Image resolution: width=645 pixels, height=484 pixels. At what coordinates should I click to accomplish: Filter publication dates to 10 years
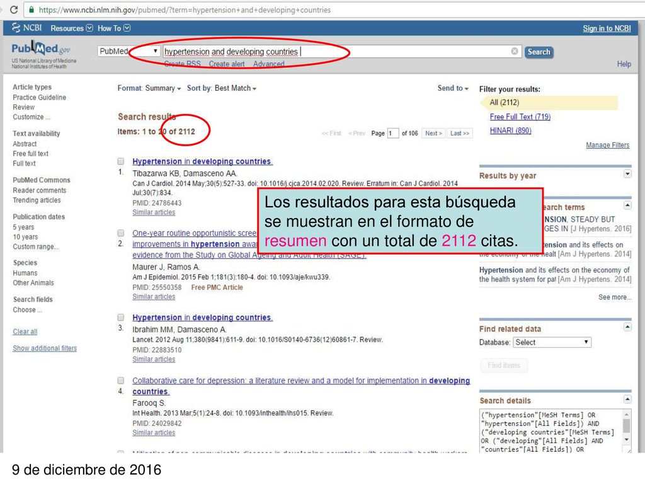click(x=25, y=237)
